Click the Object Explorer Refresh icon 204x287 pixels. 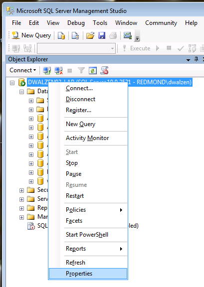pyautogui.click(x=93, y=71)
